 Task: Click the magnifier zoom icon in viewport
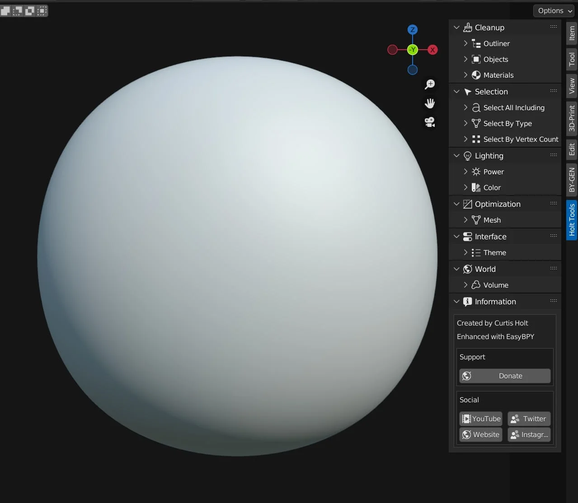click(430, 84)
